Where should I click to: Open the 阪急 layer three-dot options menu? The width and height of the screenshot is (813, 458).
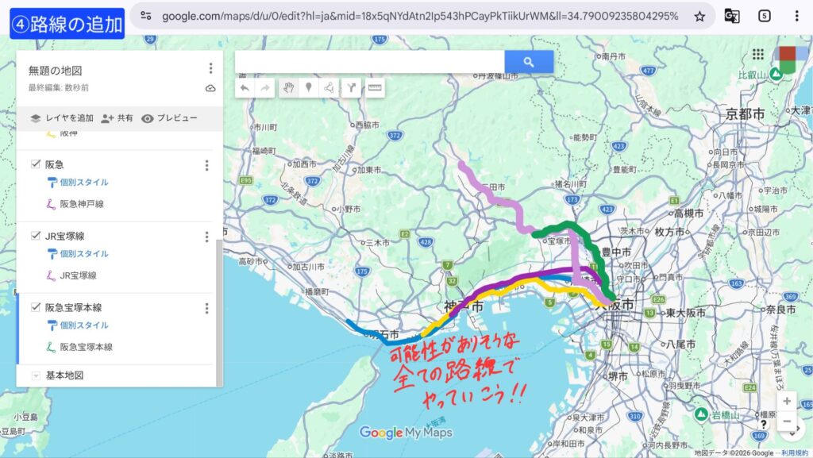(207, 165)
